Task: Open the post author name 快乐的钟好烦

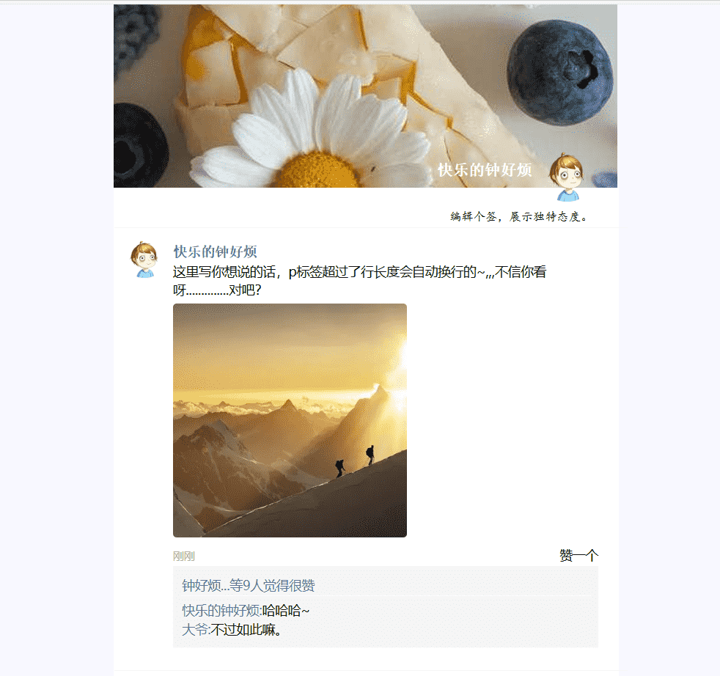Action: tap(215, 251)
